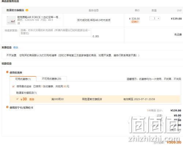Screen dimensions: 183x145
Task: Click the coupon expiry 有效期至 2023-07-31 23:59
Action: (139, 99)
